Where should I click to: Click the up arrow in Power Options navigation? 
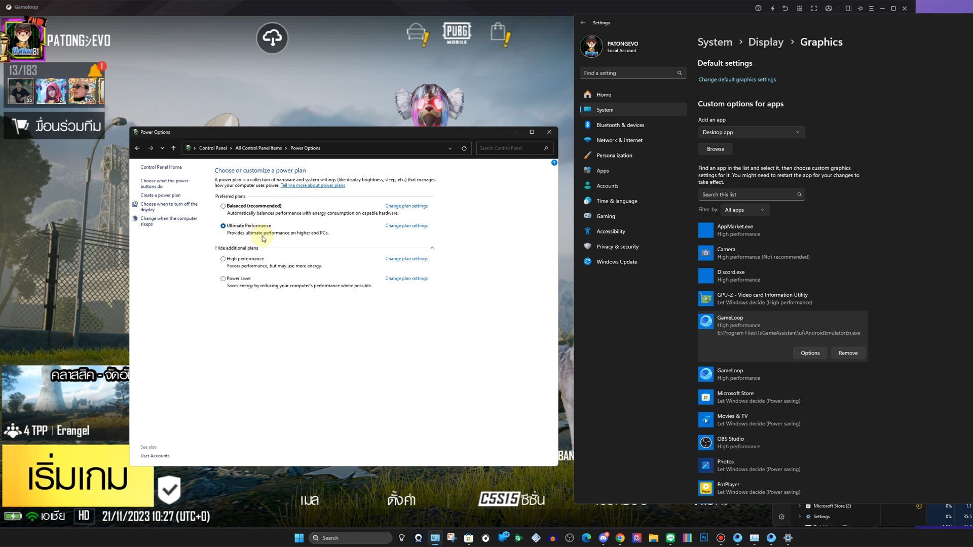click(173, 148)
